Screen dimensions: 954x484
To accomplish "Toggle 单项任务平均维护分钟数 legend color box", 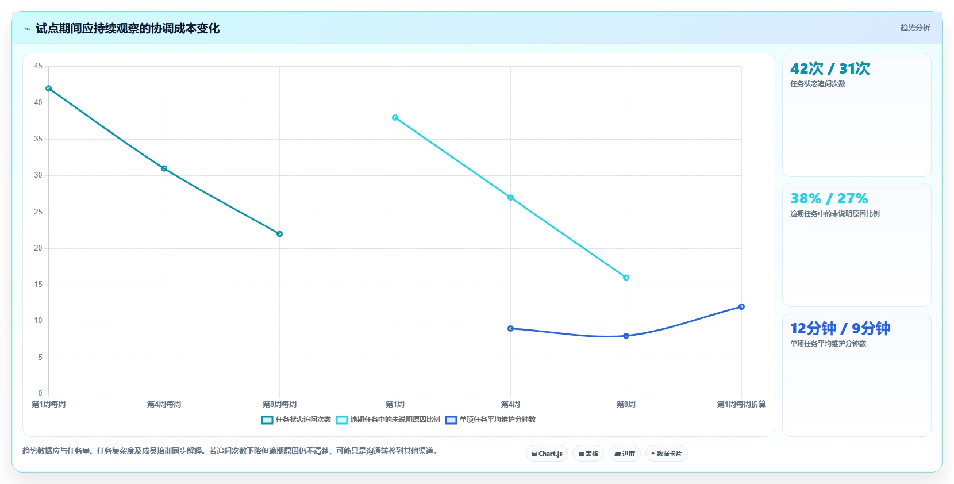I will pos(451,420).
